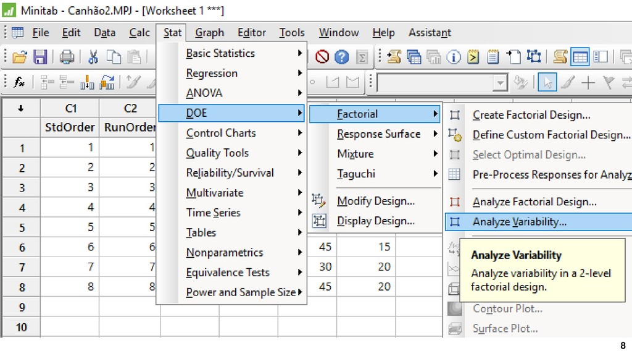This screenshot has width=632, height=356.
Task: Click the worksheet icon left of File menu
Action: (x=17, y=32)
